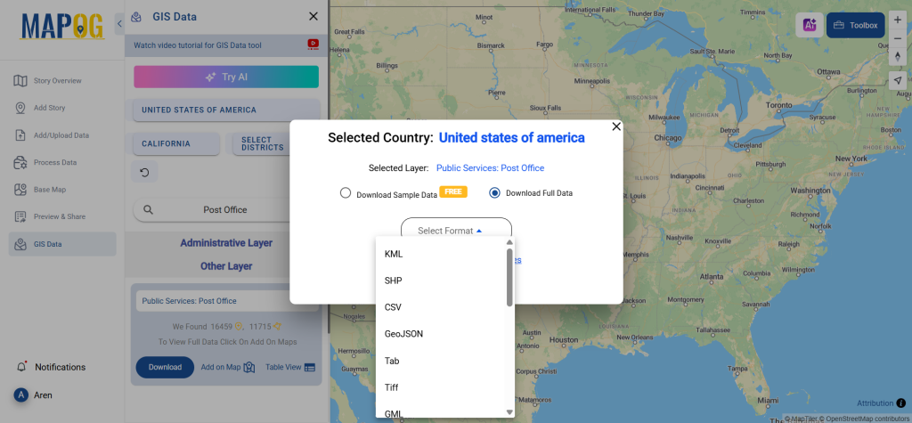Select Download Full Data radio button
Screen dimensions: 912x423
point(494,192)
